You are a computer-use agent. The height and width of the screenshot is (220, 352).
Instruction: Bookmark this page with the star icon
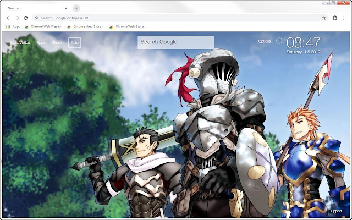pyautogui.click(x=324, y=18)
